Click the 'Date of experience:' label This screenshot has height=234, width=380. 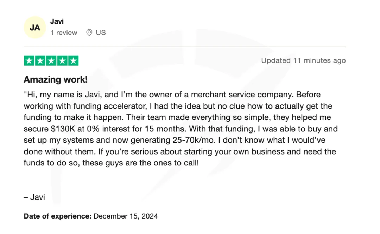[58, 216]
